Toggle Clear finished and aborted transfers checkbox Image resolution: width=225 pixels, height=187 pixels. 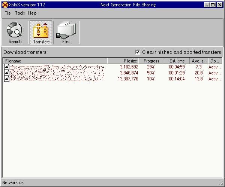[138, 52]
